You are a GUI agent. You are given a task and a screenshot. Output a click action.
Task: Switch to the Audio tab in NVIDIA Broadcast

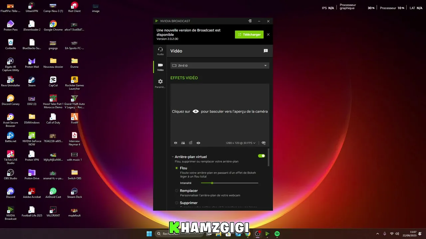click(160, 51)
